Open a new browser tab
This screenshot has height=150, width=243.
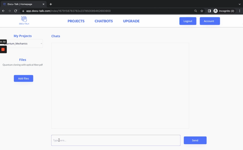pos(51,4)
